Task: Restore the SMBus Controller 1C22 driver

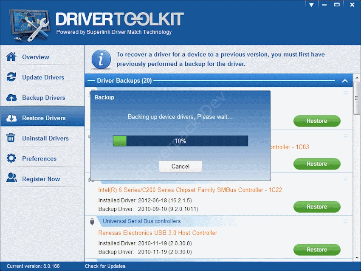Action: click(317, 207)
